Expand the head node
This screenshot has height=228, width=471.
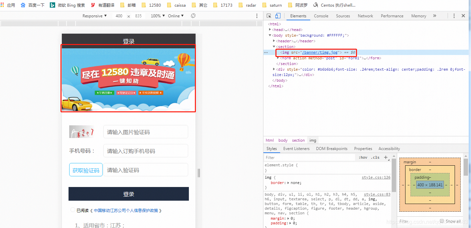coord(270,30)
